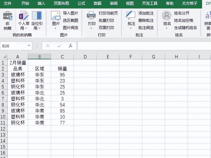Screen dimensions: 211x158
Task: Switch to the 开发工具 tab
Action: [150, 3]
